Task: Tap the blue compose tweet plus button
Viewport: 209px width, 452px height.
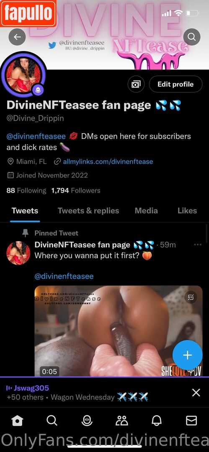Action: [187, 355]
